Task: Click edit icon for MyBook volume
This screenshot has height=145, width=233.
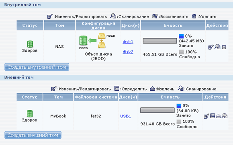Action: click(x=206, y=116)
